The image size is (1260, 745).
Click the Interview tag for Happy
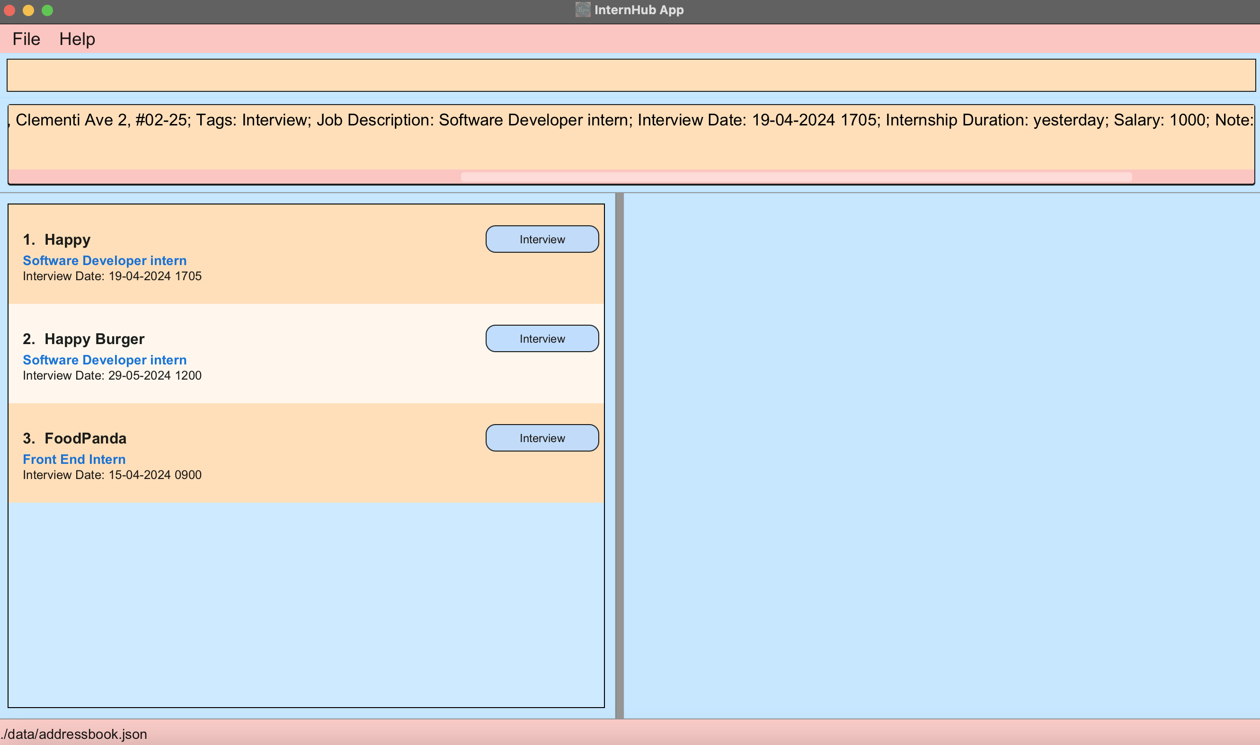point(541,239)
